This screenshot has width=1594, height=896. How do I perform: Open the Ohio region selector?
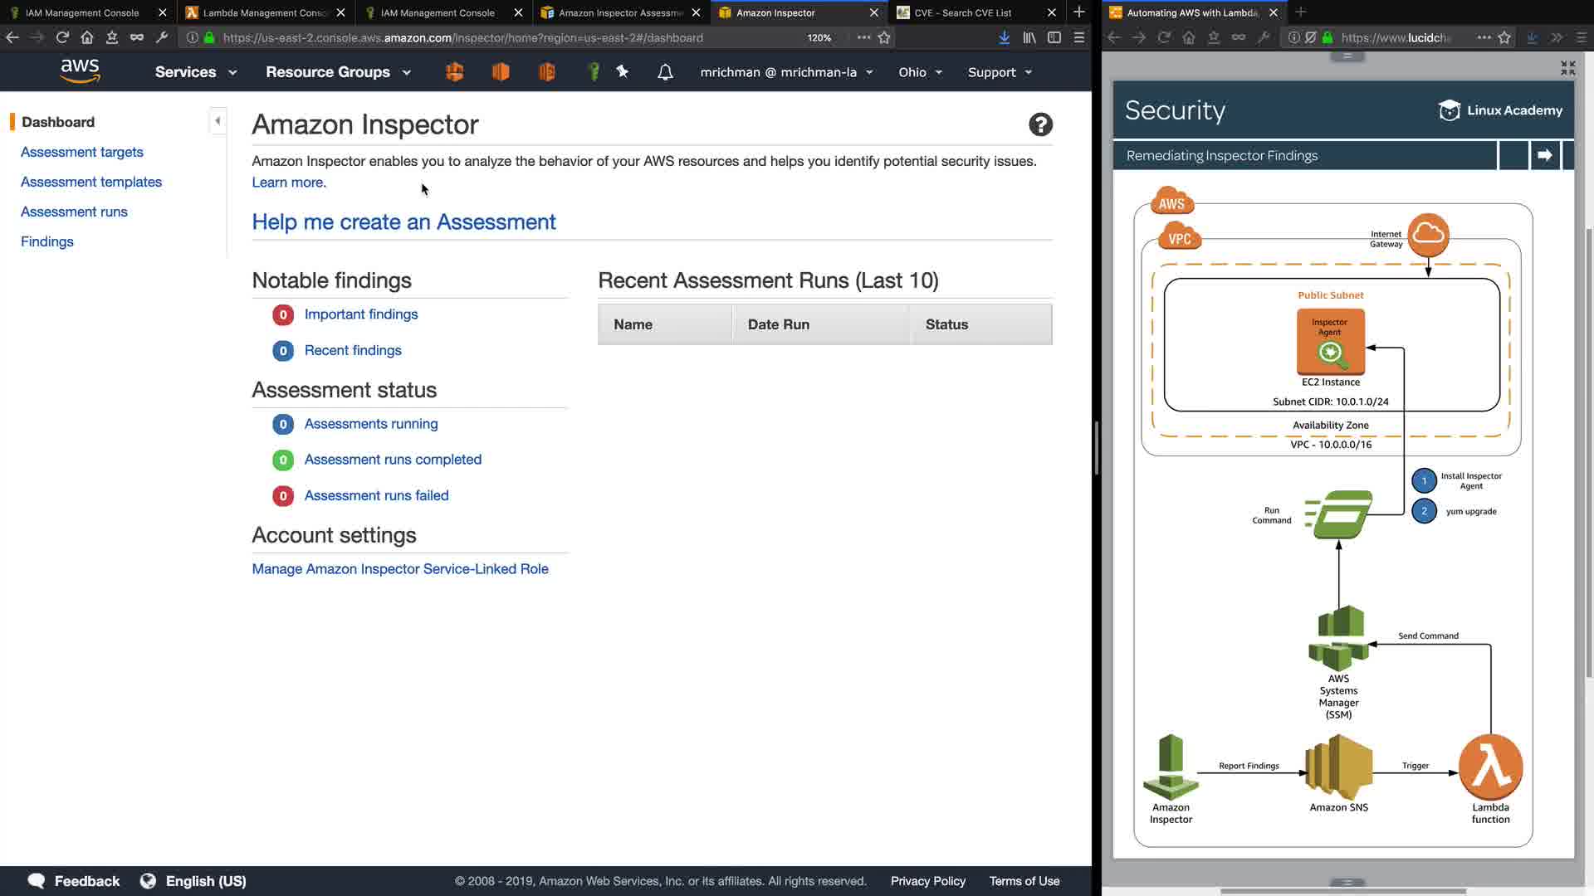click(x=920, y=72)
